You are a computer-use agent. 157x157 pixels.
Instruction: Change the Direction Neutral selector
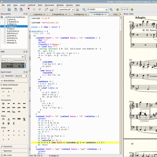[x=21, y=76]
